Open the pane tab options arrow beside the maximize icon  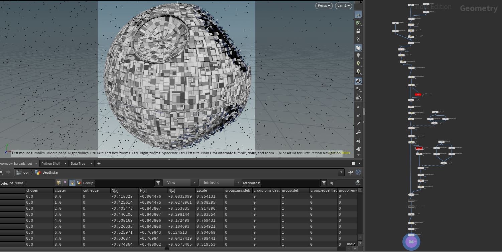pyautogui.click(x=360, y=164)
